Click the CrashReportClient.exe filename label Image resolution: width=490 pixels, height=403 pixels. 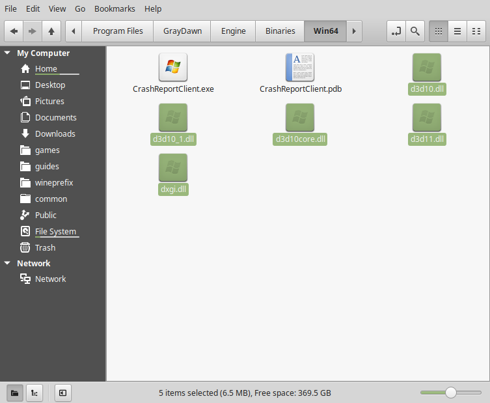coord(173,89)
